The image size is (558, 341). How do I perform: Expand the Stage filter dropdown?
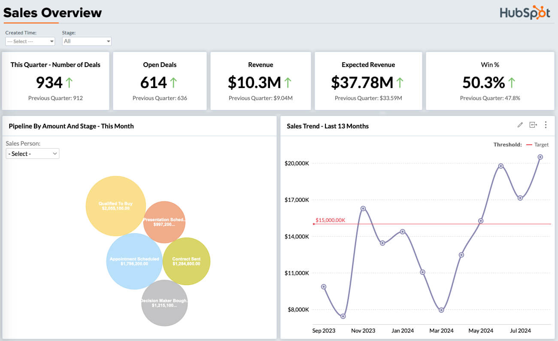coord(87,41)
